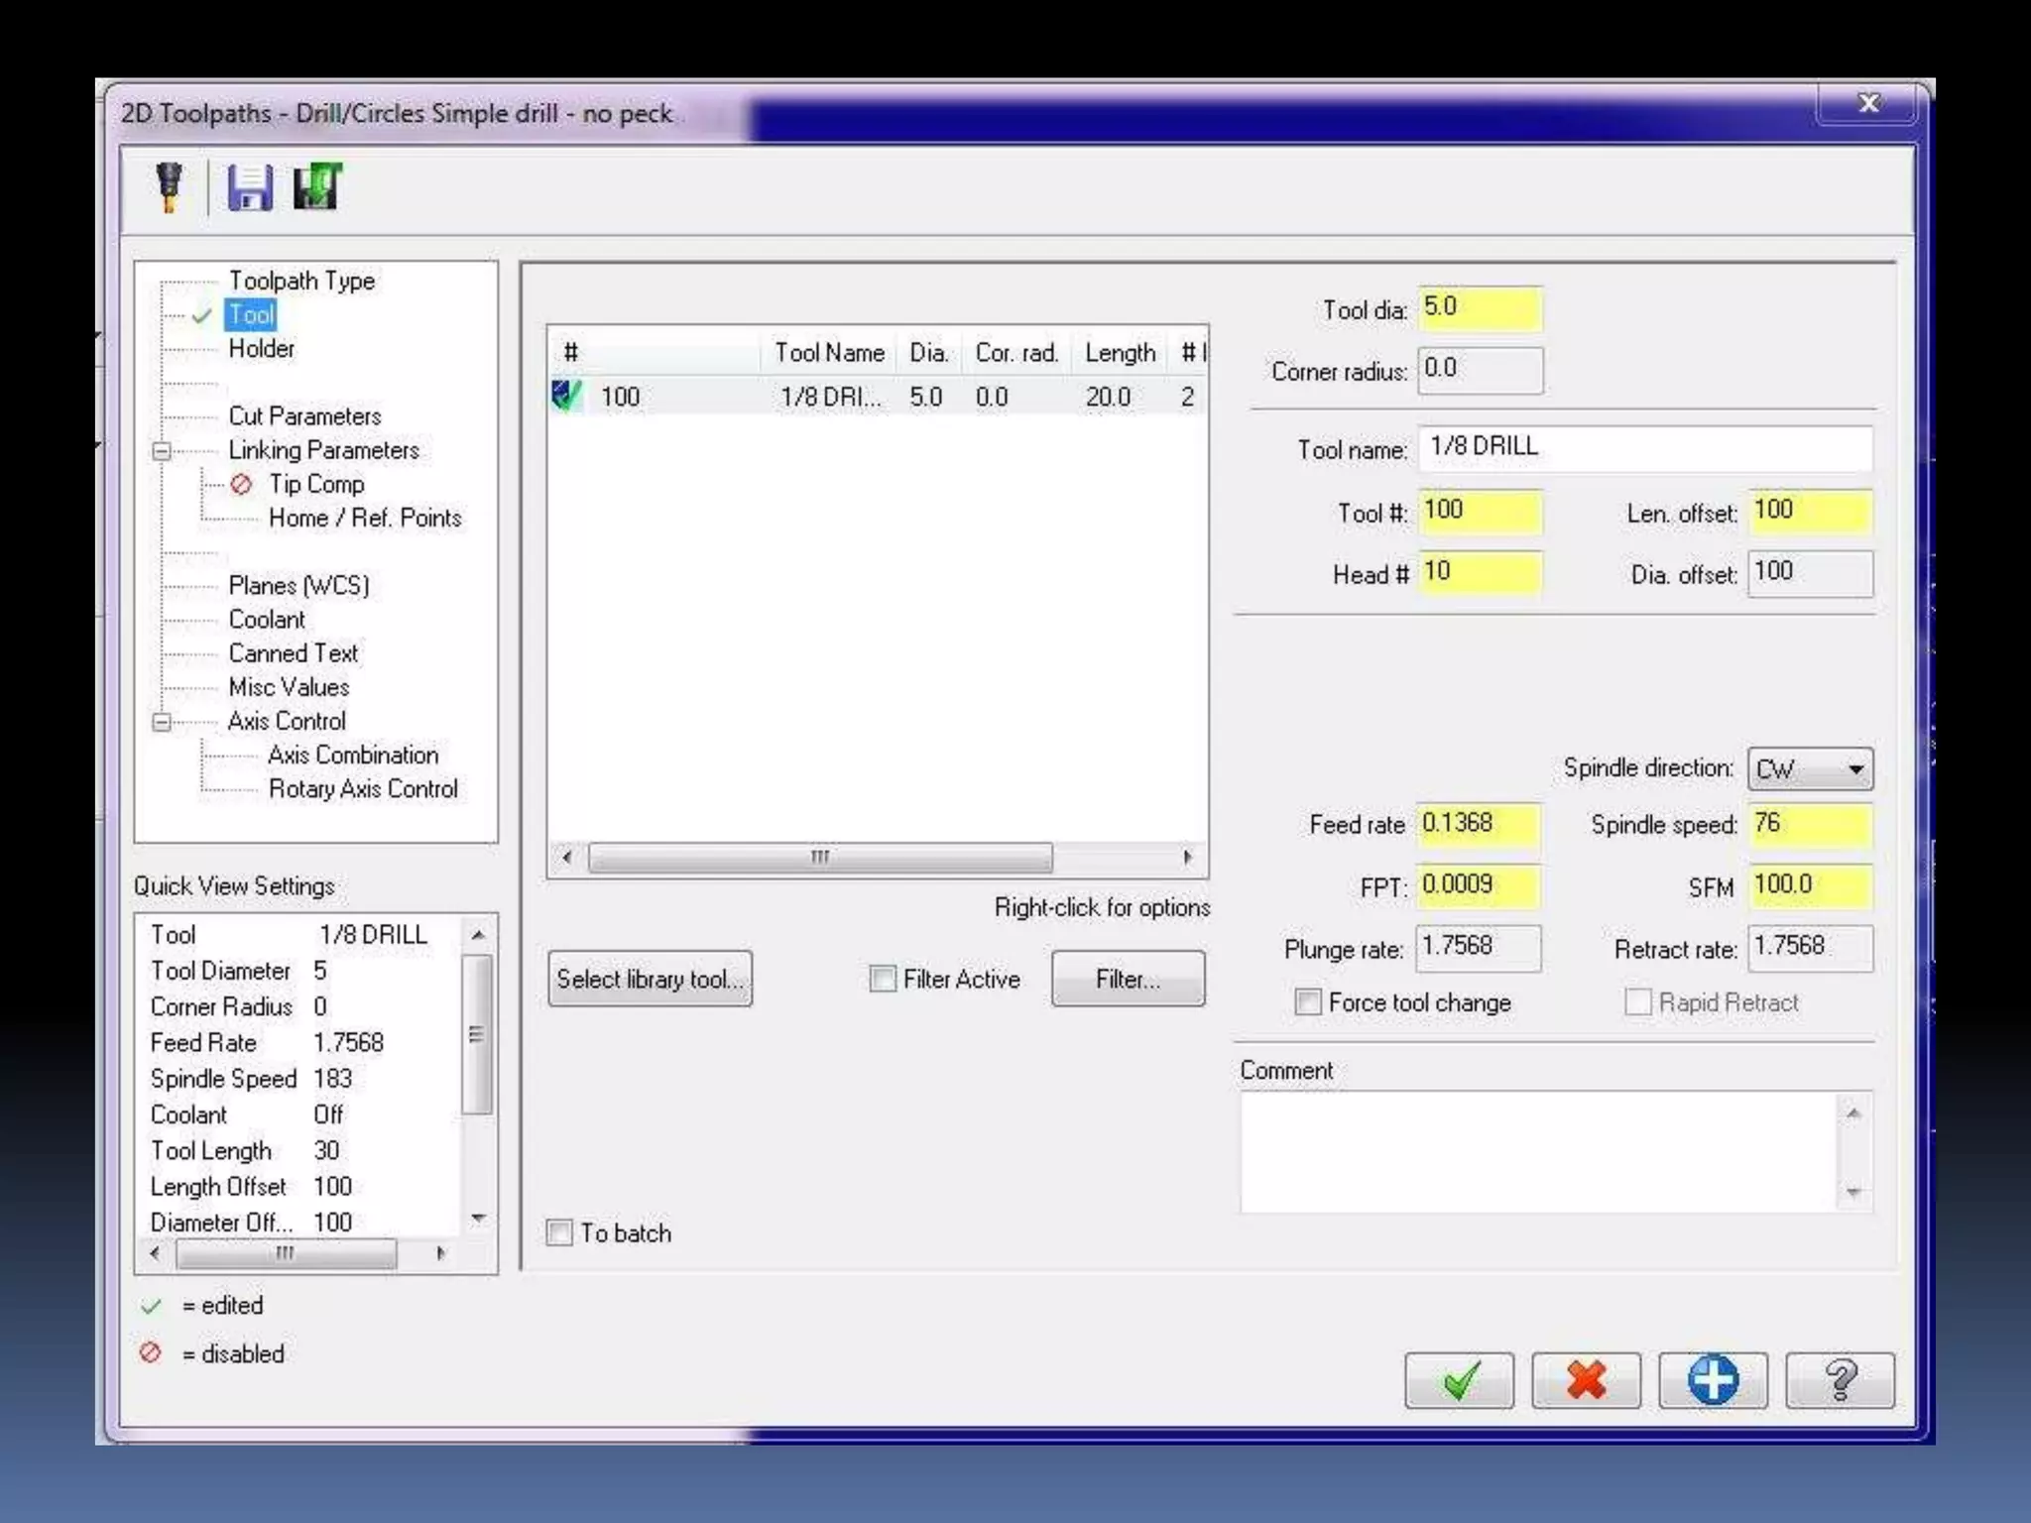Click the Filter... button
Screen dimensions: 2031x1523
(x=1128, y=979)
